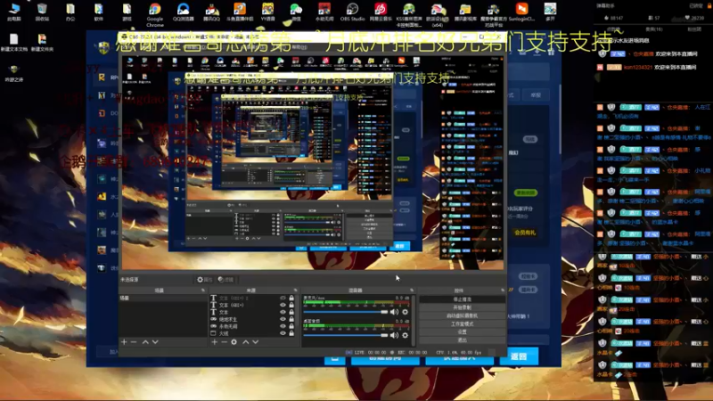Open QQ浏览器 desktop icon
Screen dimensions: 713x401
click(184, 12)
